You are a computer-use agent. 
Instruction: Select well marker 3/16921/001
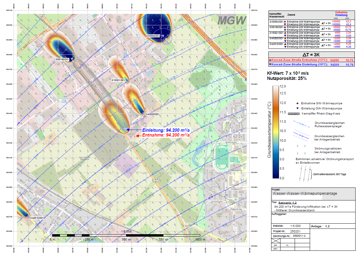point(128,81)
